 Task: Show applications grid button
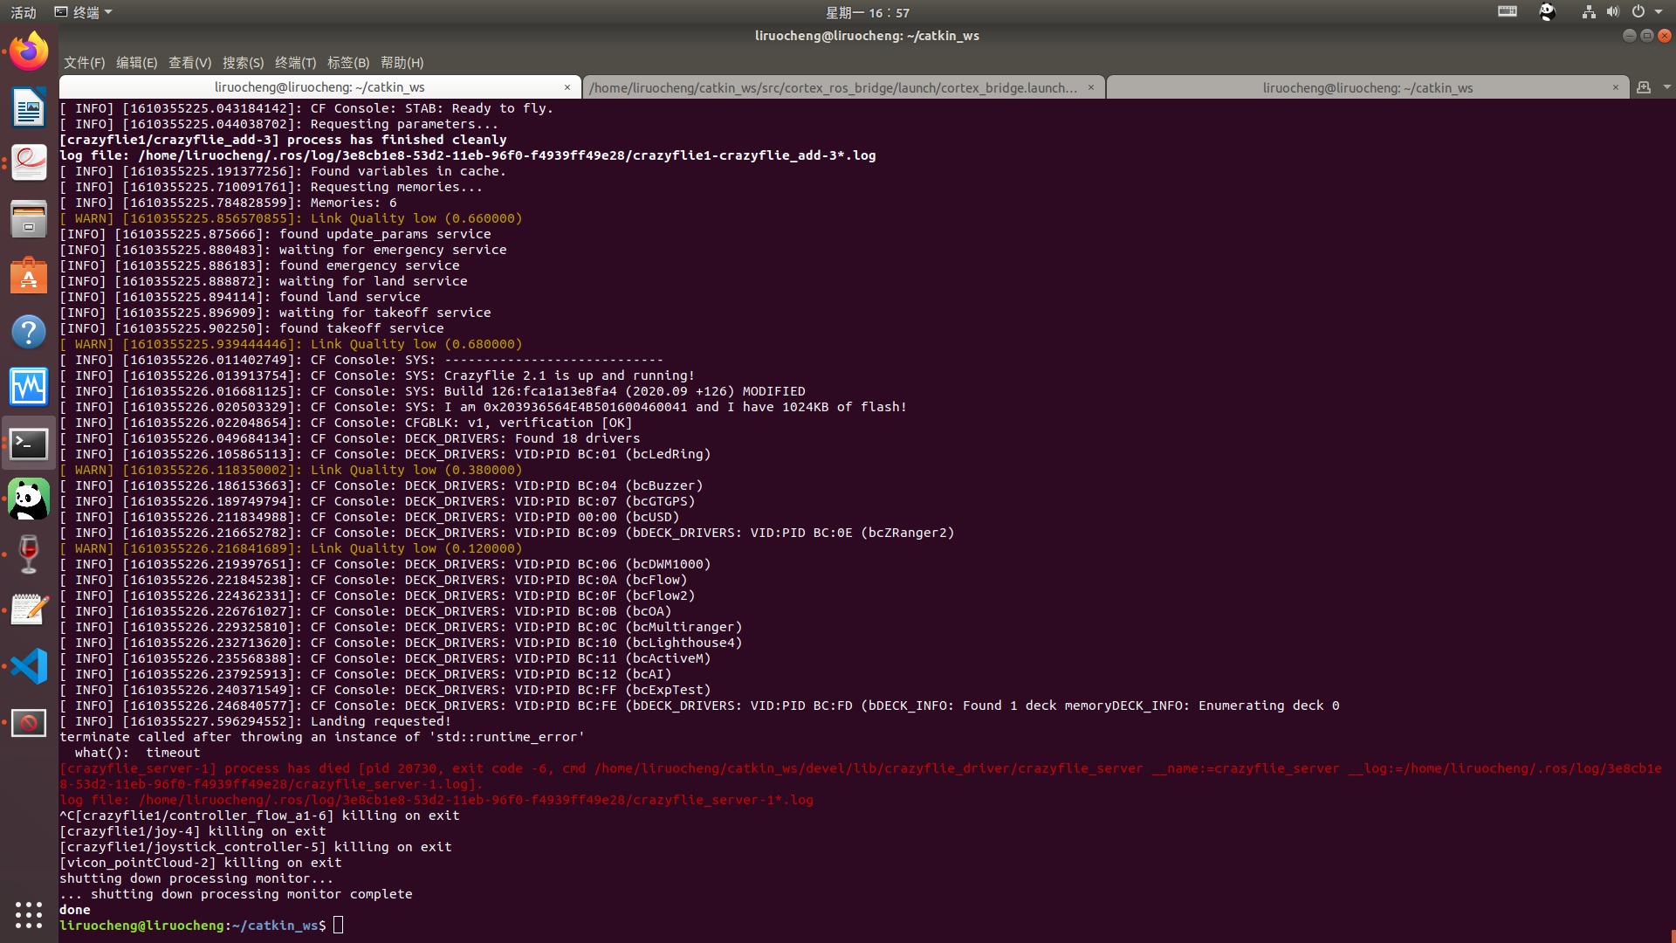[x=29, y=914]
